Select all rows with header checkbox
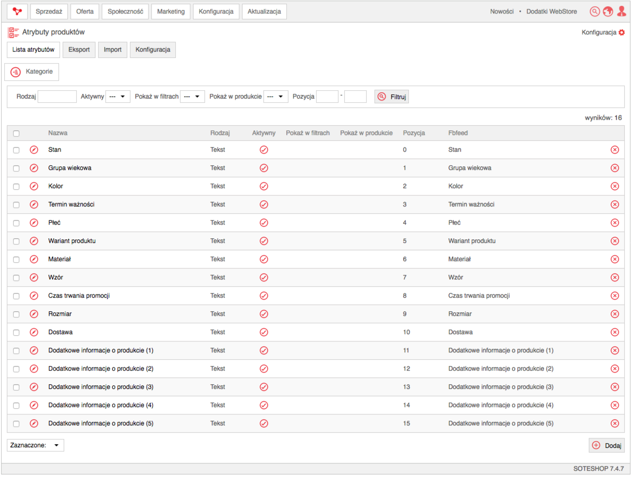Image resolution: width=632 pixels, height=477 pixels. (x=16, y=133)
